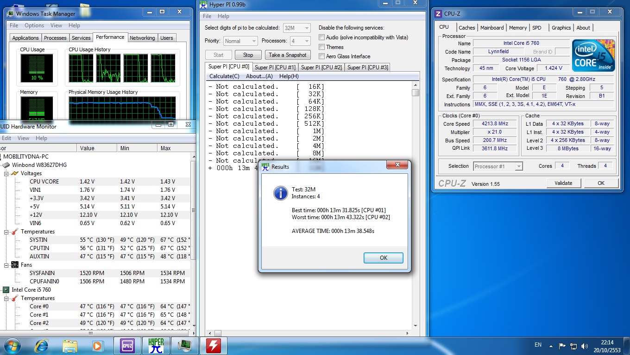
Task: Collapse the Voltages tree node
Action: [6, 173]
